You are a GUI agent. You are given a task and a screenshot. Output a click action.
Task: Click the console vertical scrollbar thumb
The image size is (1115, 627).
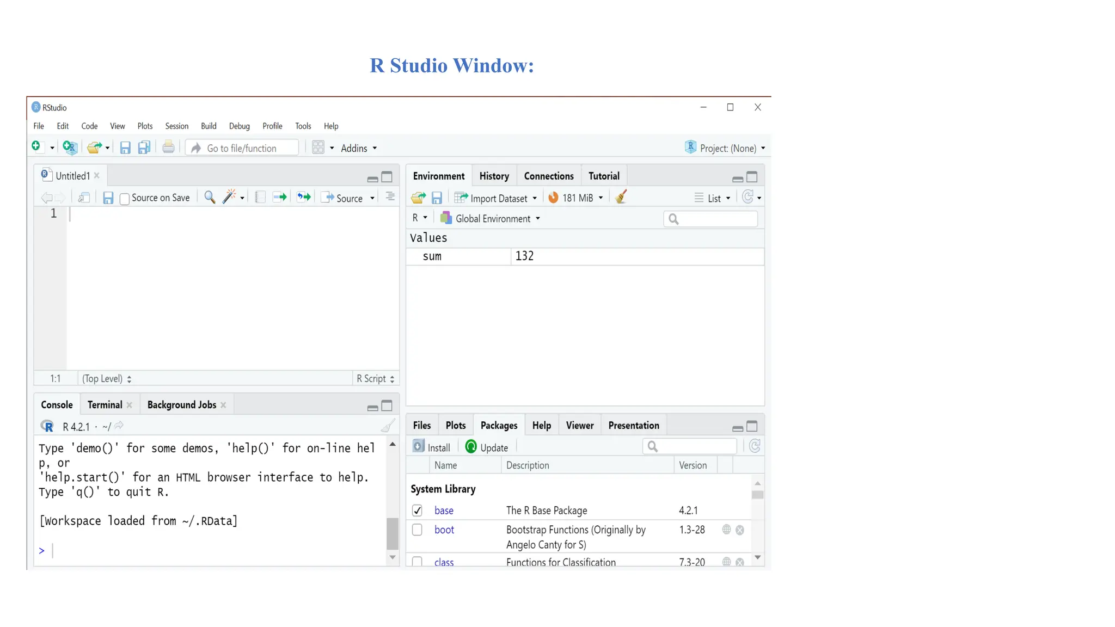pos(393,533)
